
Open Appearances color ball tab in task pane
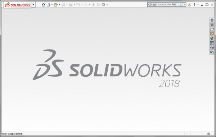[212, 38]
